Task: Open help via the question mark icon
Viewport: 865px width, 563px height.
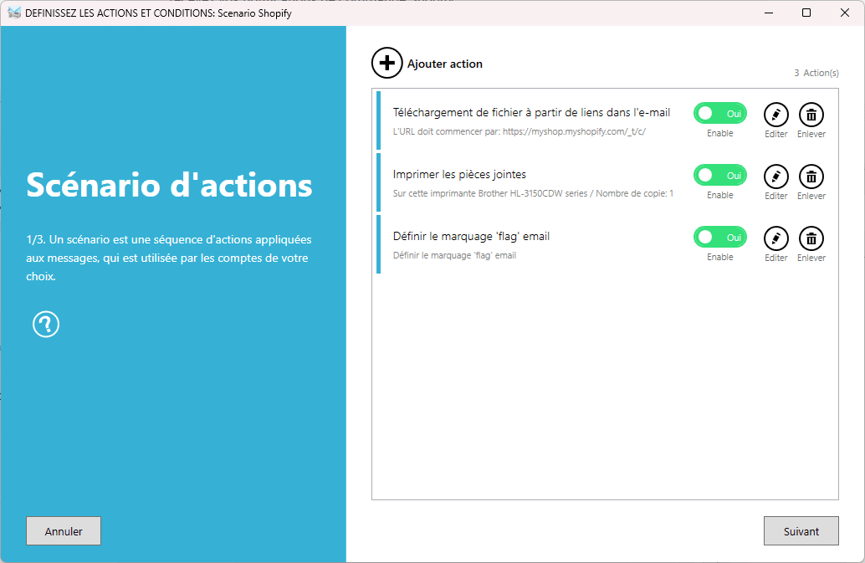Action: 46,324
